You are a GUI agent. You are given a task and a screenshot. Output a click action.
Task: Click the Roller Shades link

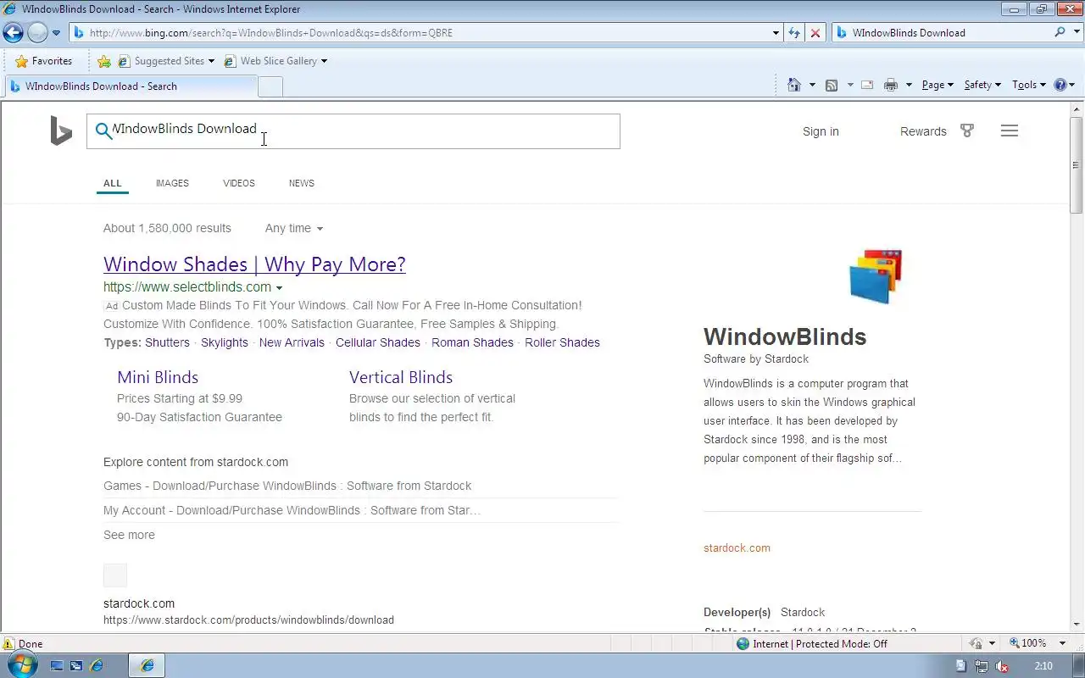tap(562, 342)
